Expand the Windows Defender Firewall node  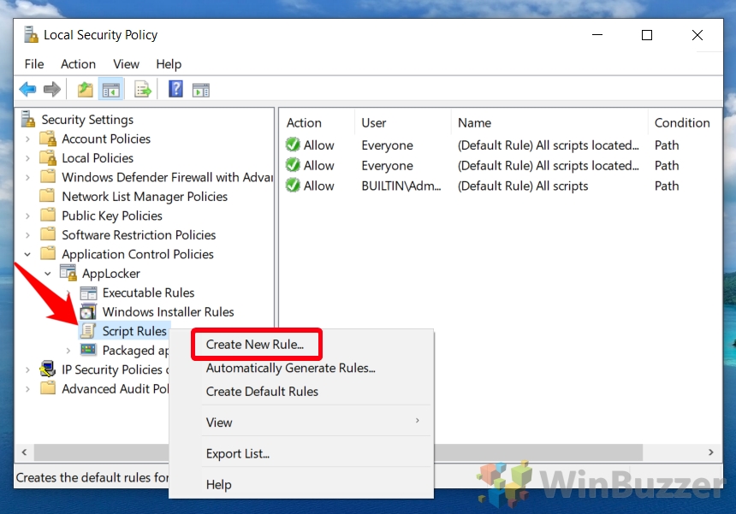click(27, 178)
